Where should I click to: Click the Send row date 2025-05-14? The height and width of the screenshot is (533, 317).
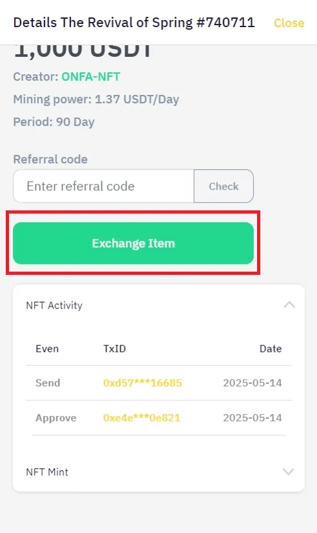tap(252, 383)
